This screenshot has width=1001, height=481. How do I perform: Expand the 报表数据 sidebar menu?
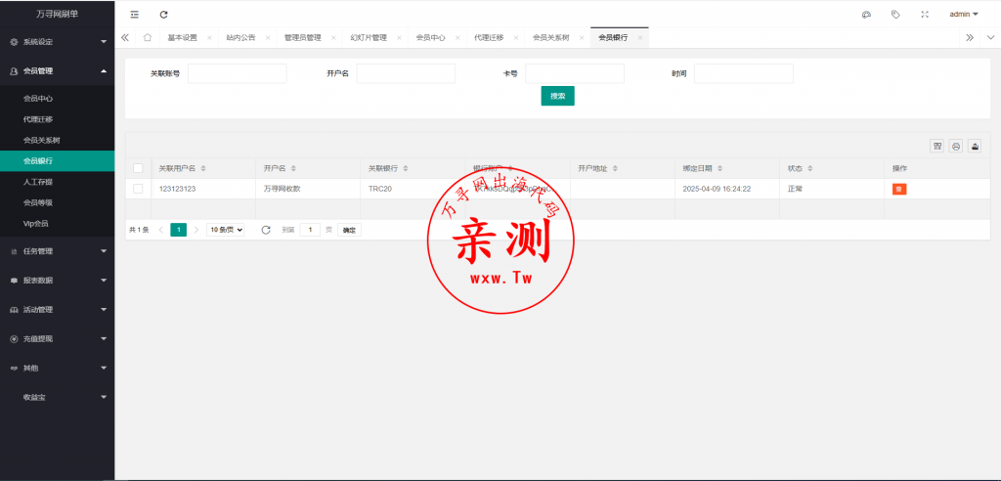pyautogui.click(x=58, y=281)
